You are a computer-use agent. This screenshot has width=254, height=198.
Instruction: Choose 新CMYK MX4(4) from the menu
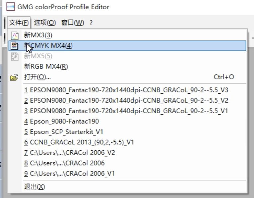tap(127, 46)
